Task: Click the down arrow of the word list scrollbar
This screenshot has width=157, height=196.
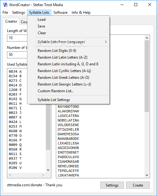Action: (x=147, y=175)
